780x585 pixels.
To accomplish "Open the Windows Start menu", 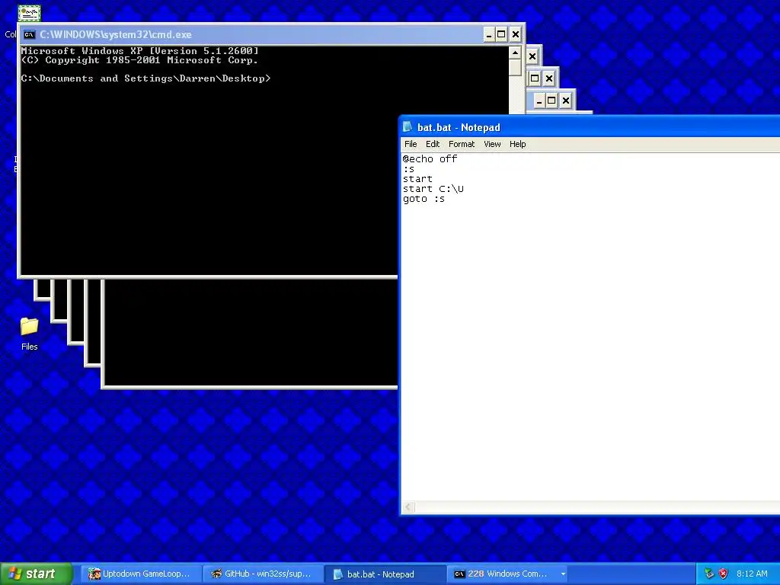I will [37, 574].
